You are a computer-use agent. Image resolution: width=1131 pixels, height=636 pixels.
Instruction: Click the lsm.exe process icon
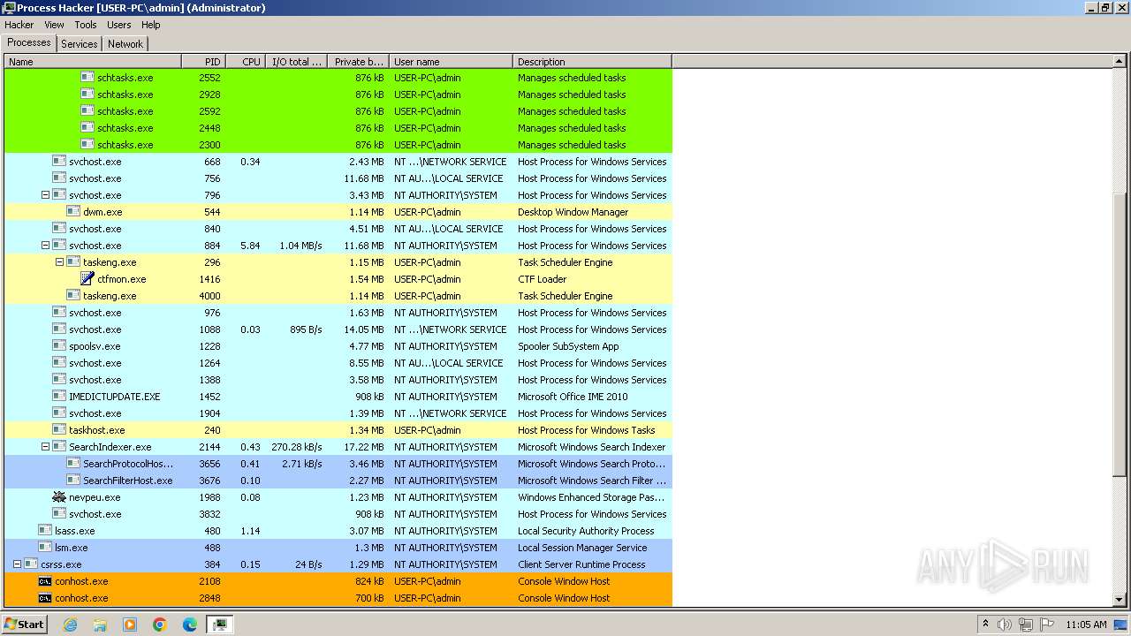tap(45, 548)
